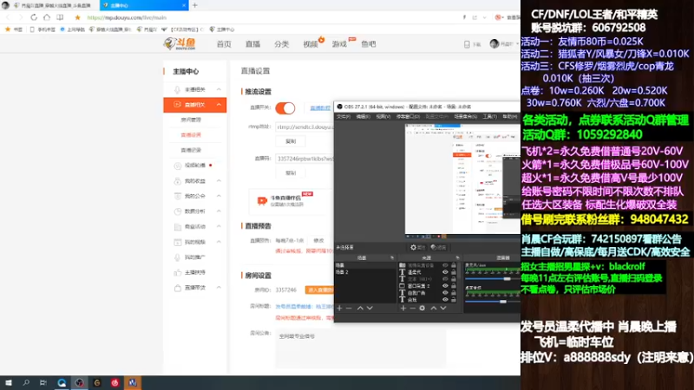
Task: Open Windows taskbar search
Action: [x=26, y=382]
